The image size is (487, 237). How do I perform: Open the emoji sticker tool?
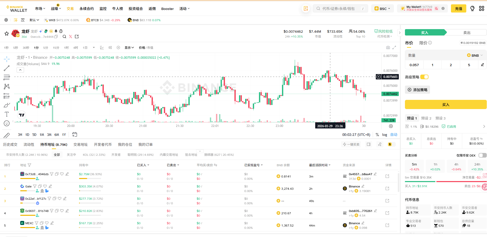coord(7,123)
